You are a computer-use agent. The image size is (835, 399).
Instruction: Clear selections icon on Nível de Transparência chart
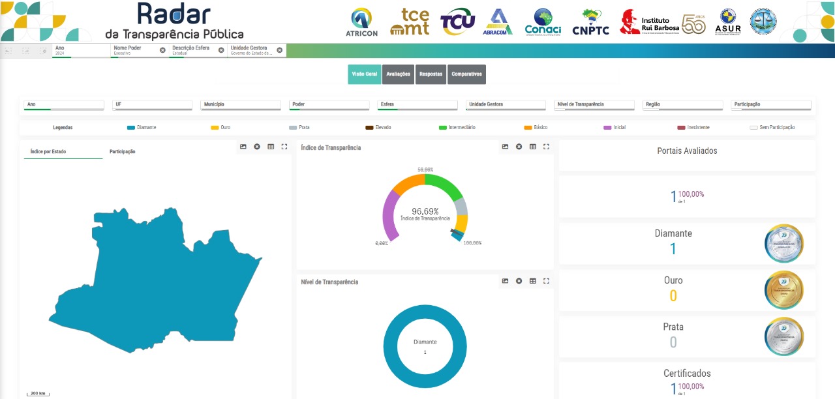coord(519,281)
